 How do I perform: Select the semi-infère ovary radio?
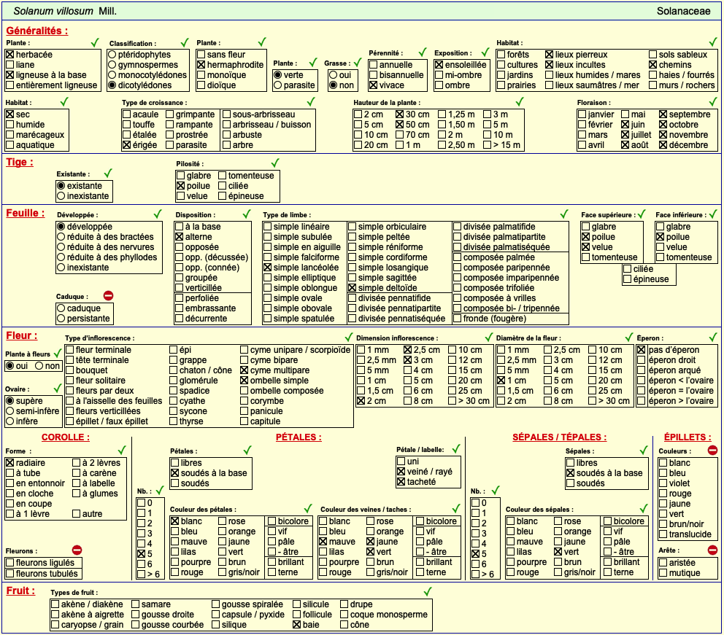click(x=9, y=411)
